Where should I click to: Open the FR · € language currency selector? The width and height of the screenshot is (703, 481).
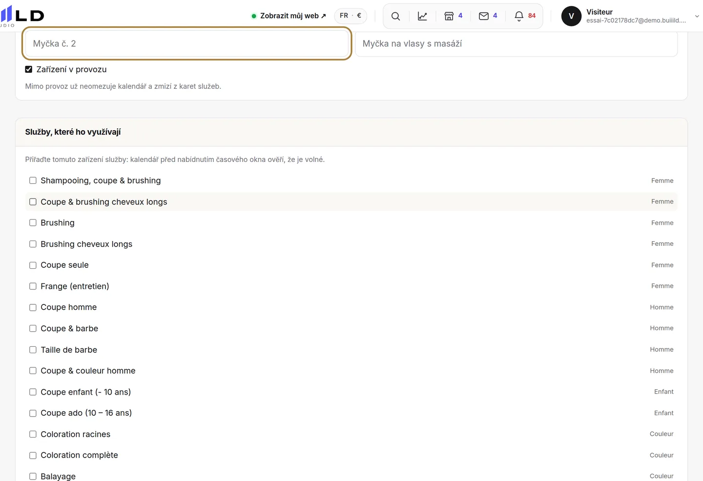click(x=351, y=16)
